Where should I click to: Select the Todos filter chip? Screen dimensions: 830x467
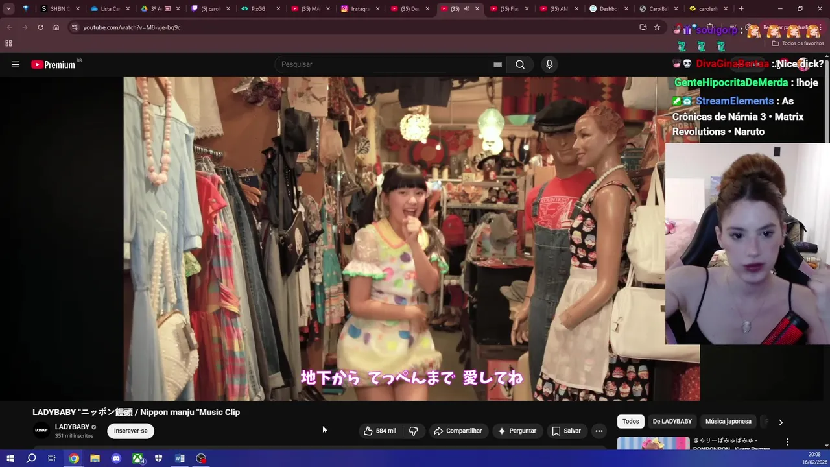click(630, 422)
